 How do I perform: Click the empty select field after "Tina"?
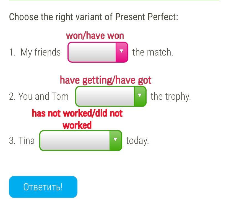click(x=75, y=140)
